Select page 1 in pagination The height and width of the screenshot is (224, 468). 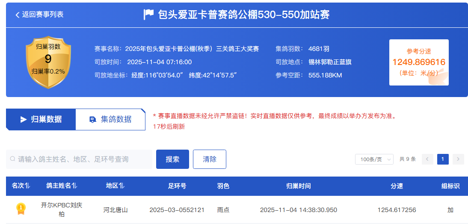443,159
